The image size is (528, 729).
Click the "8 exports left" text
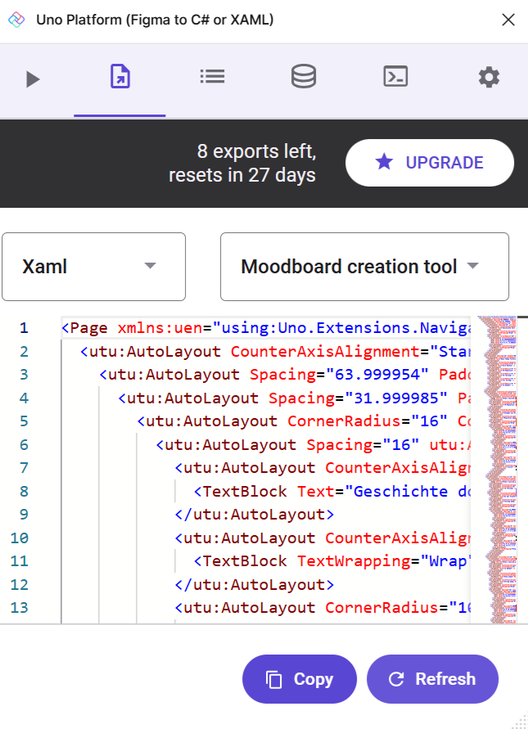[x=256, y=151]
